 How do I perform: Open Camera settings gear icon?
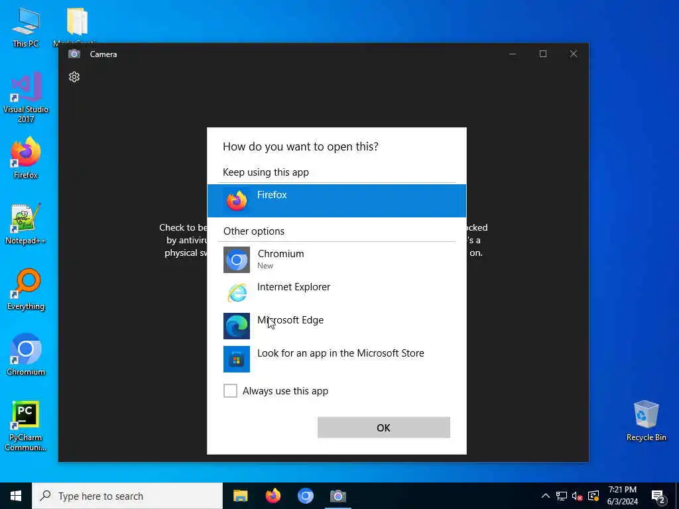[x=74, y=77]
